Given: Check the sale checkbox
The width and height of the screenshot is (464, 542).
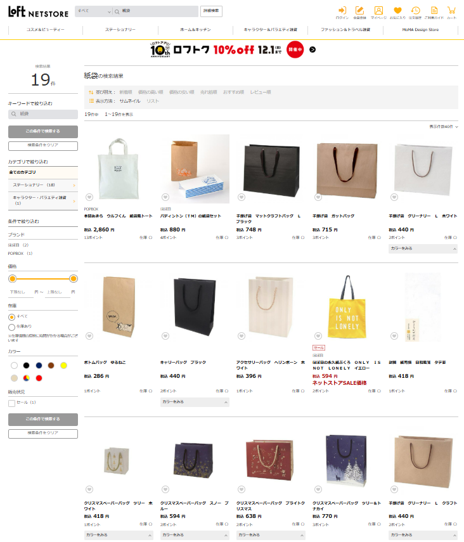Looking at the screenshot, I should coord(12,403).
